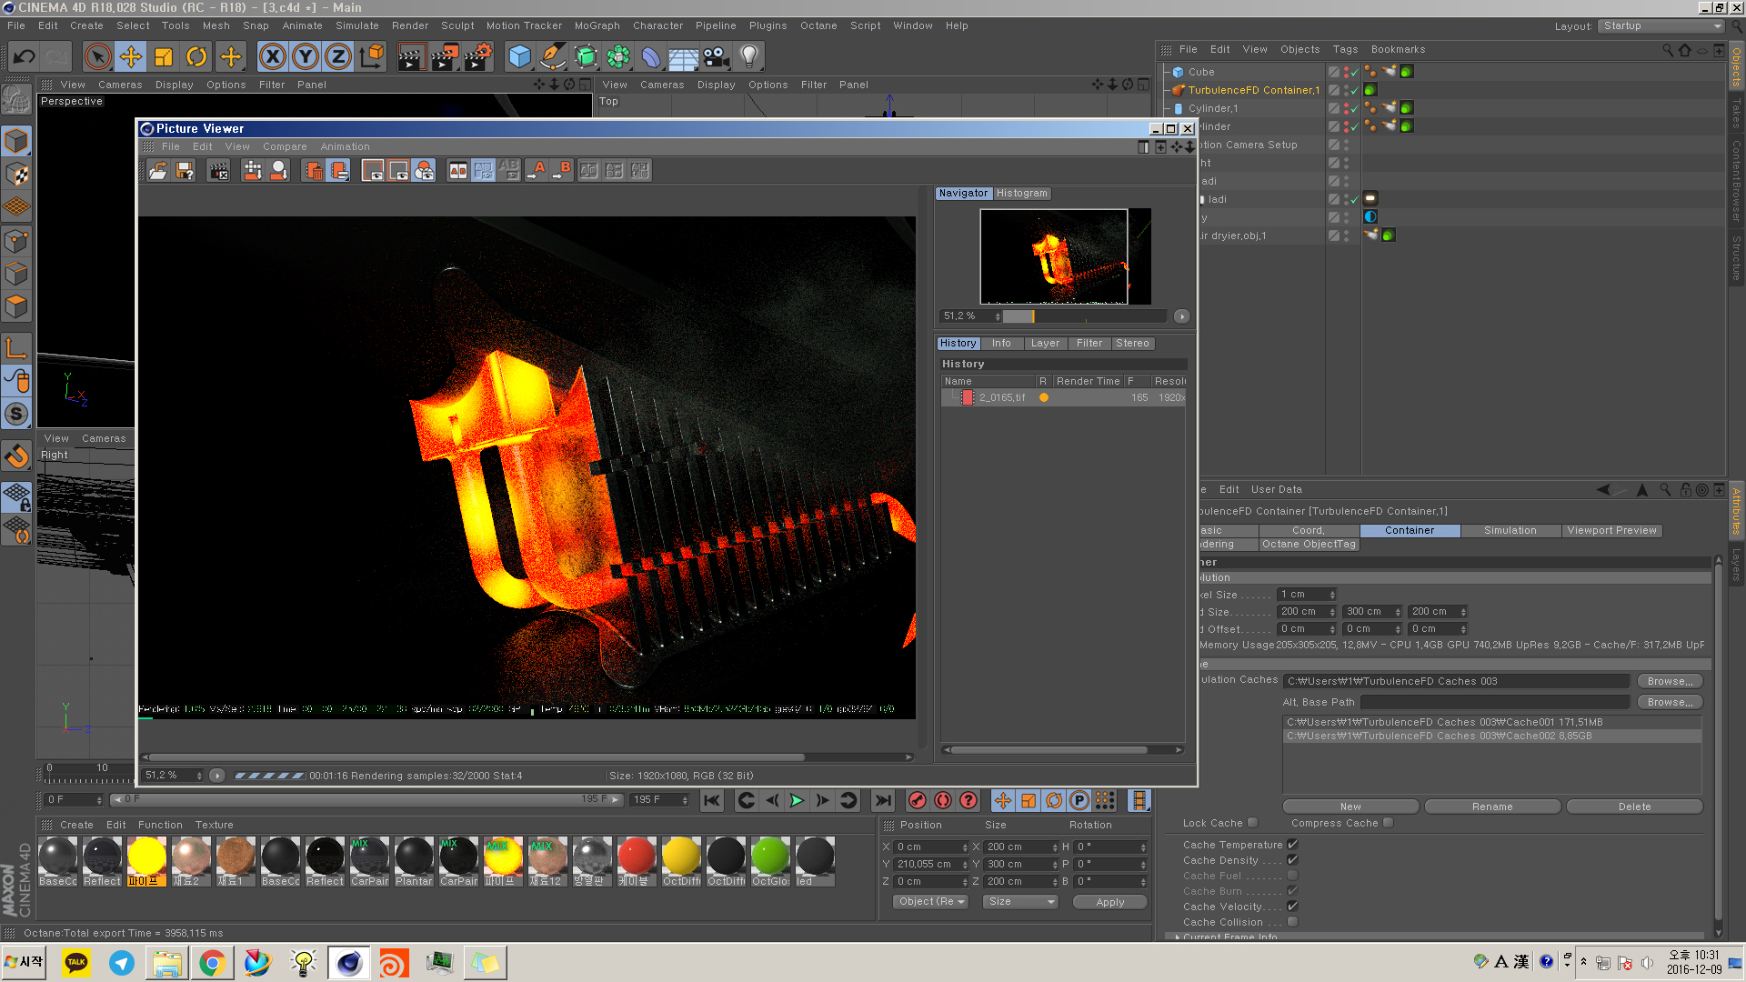Enable Cache Collision checkbox
Image resolution: width=1746 pixels, height=982 pixels.
[1293, 922]
